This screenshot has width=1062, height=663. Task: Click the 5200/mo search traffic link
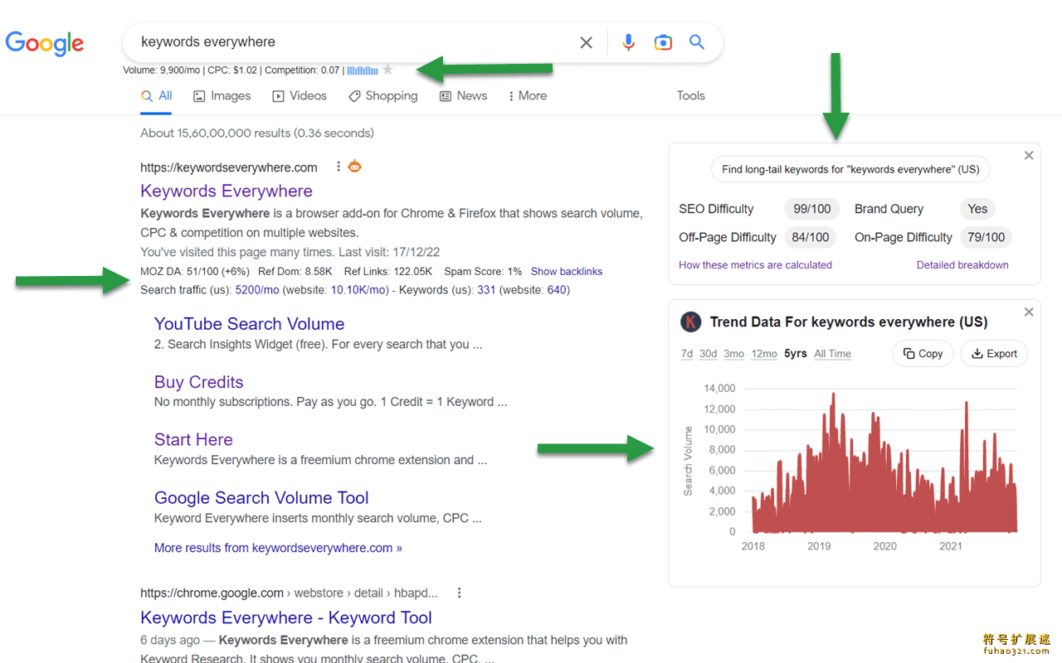click(x=258, y=290)
